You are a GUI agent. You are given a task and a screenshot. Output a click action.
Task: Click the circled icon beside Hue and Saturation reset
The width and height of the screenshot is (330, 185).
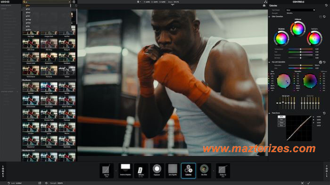click(320, 62)
